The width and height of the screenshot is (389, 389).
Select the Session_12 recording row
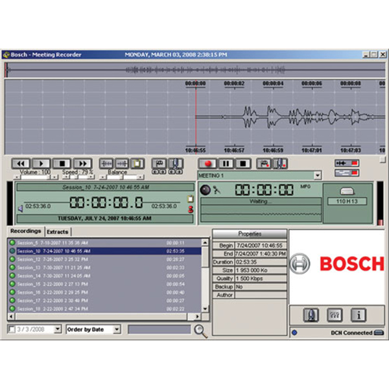[x=104, y=259]
